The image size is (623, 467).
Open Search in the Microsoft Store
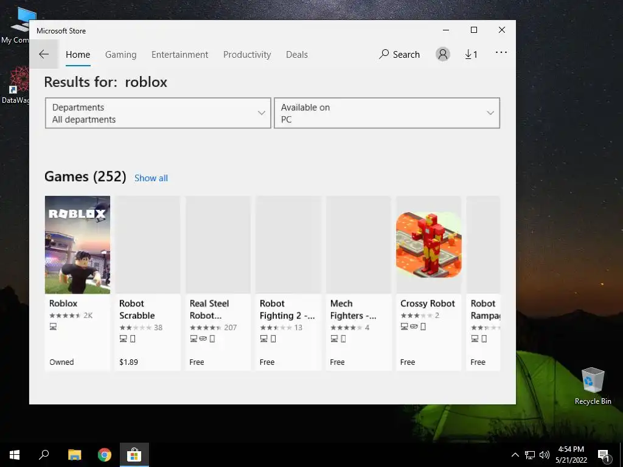(x=399, y=54)
